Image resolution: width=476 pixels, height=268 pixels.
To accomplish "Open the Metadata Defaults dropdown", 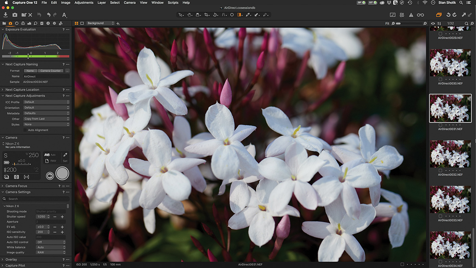I will click(x=46, y=113).
